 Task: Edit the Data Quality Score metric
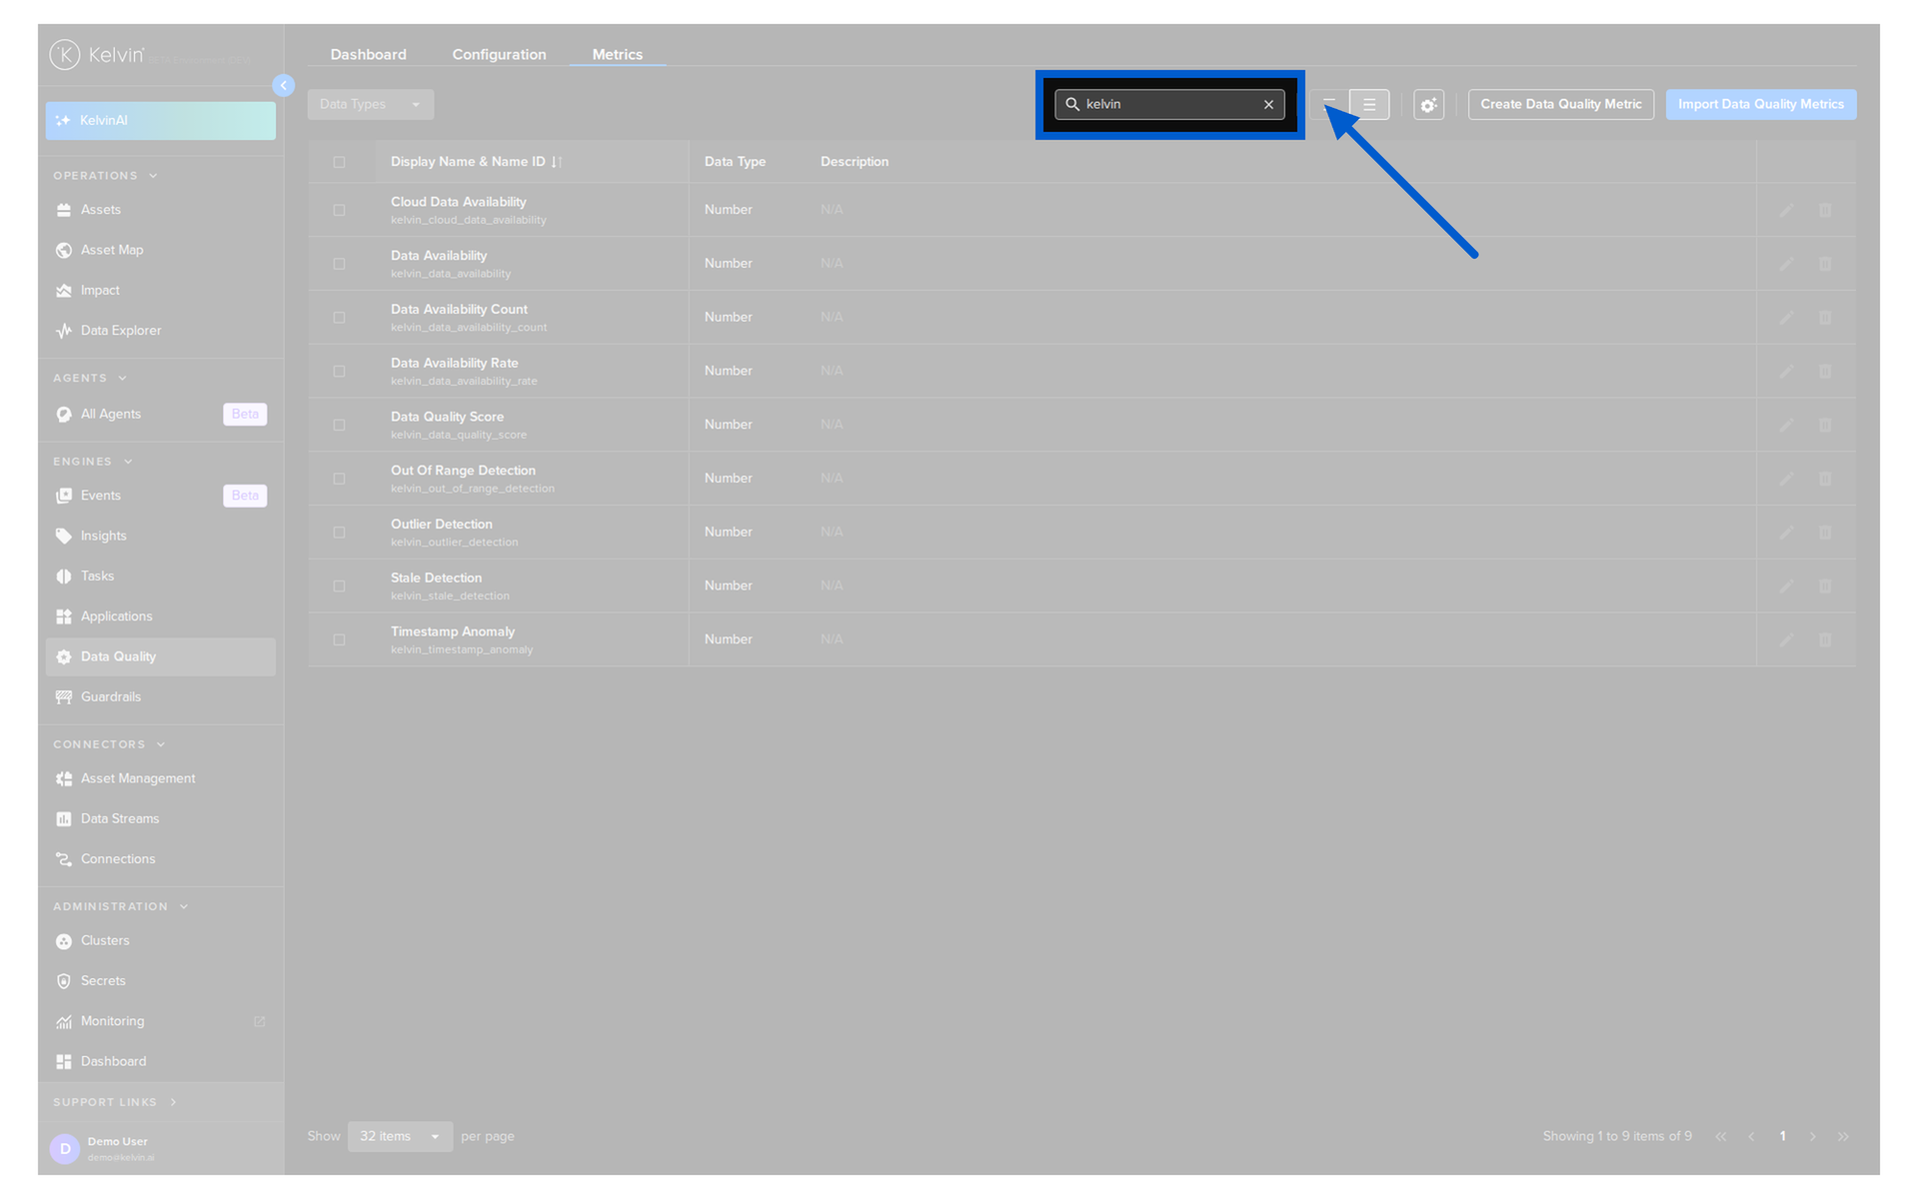[1786, 425]
